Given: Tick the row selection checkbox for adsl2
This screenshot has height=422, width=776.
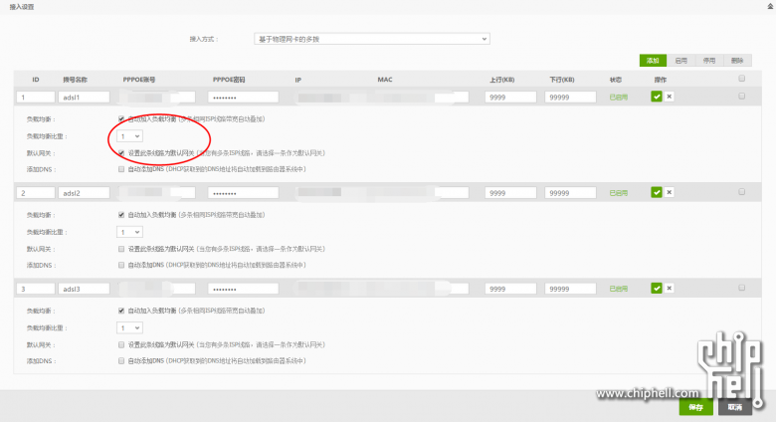Looking at the screenshot, I should [741, 192].
